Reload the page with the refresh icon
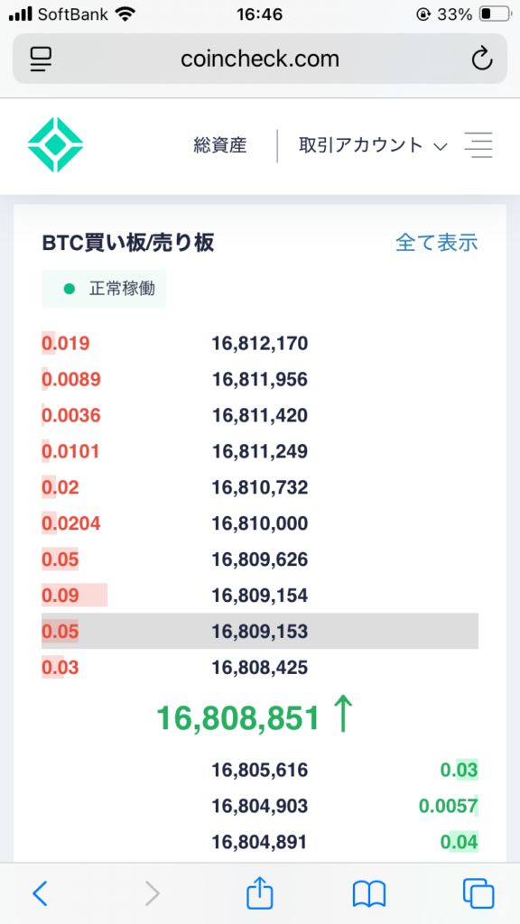520x924 pixels. 482,59
